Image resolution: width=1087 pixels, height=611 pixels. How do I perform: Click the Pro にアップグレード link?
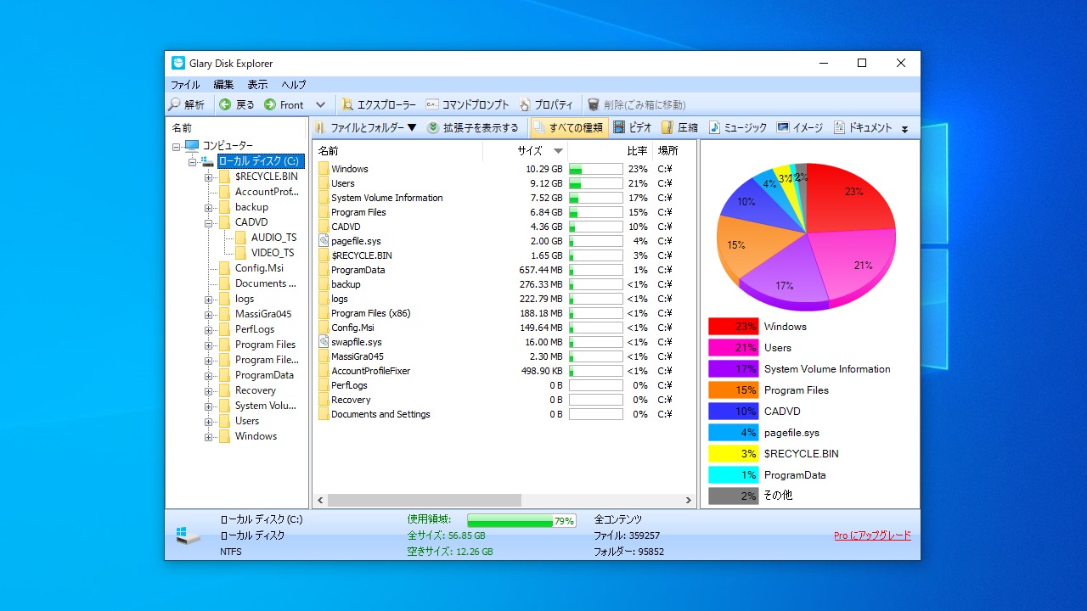[872, 535]
